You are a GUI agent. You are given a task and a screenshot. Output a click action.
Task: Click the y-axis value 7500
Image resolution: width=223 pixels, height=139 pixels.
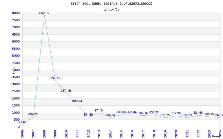pyautogui.click(x=16, y=20)
